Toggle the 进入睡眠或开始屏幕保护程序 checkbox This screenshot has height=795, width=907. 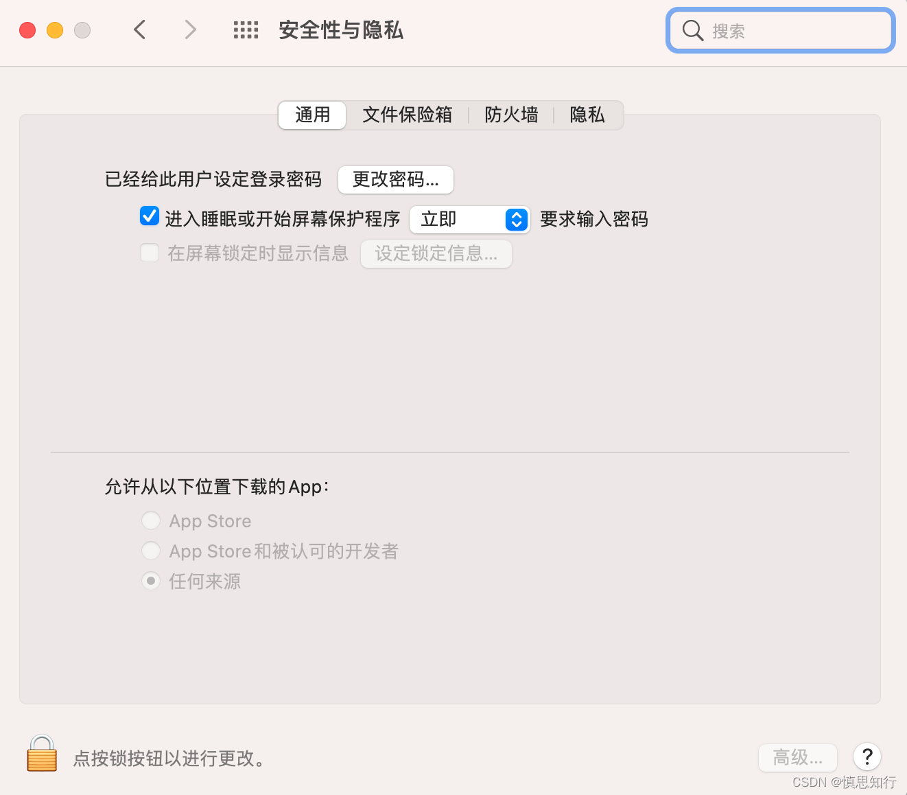(x=150, y=216)
